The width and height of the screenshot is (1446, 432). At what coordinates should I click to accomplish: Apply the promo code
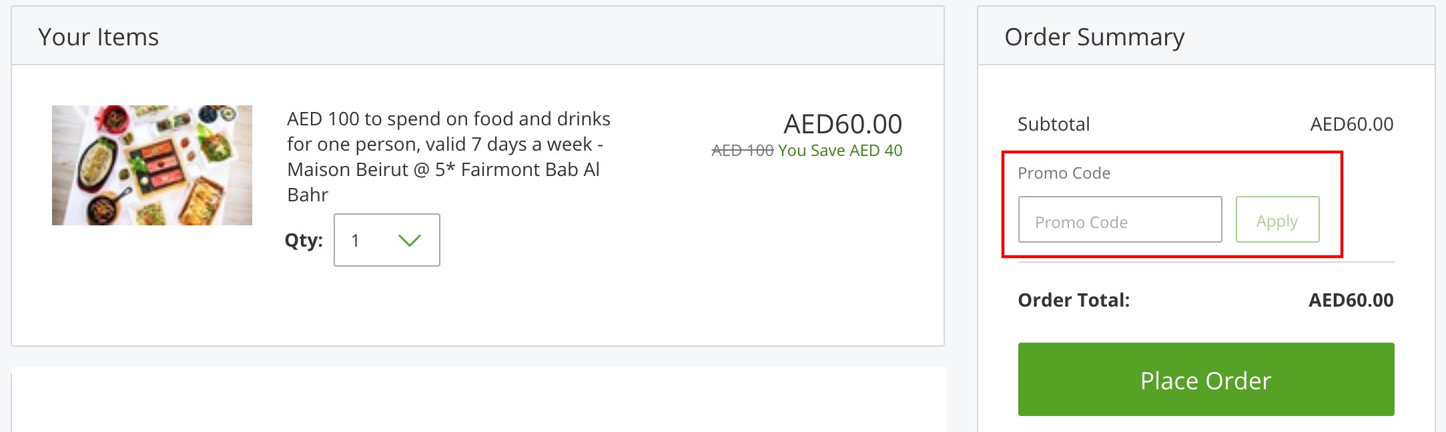[x=1277, y=220]
